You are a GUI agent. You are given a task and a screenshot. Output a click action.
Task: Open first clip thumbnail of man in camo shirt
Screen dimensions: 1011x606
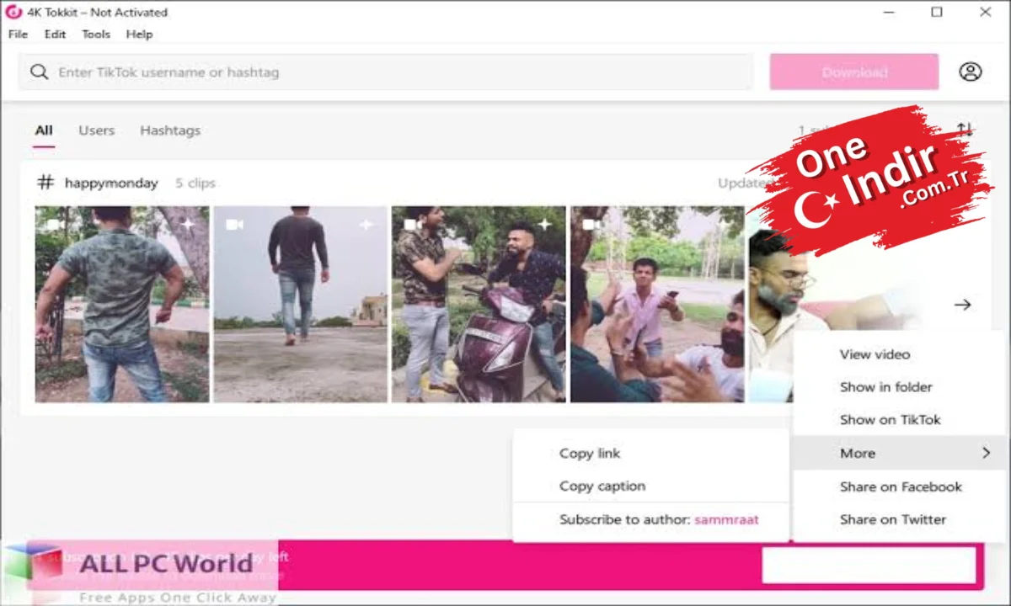tap(122, 304)
